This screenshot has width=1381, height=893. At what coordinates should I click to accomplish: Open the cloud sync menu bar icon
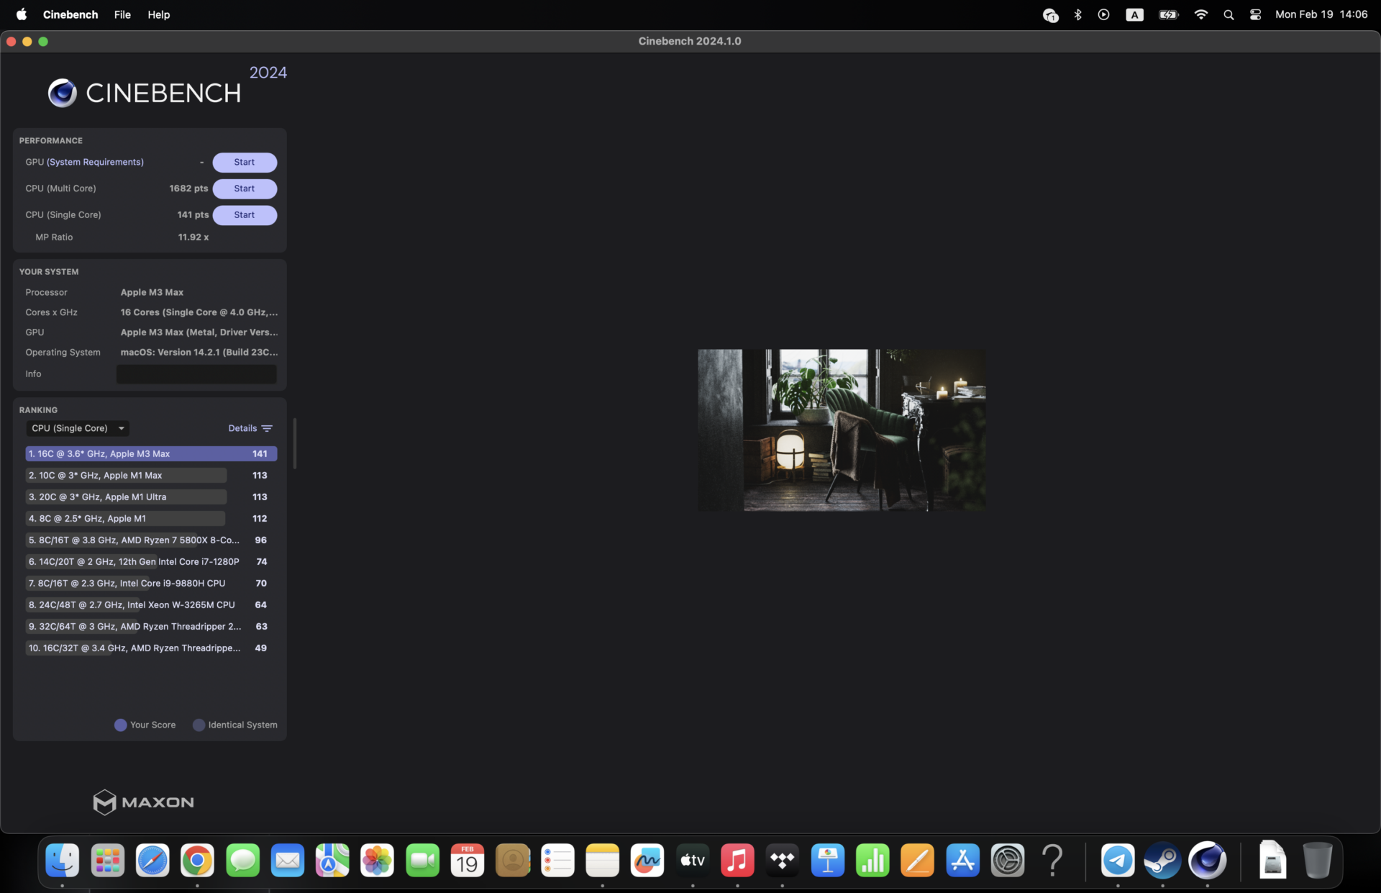point(1050,15)
